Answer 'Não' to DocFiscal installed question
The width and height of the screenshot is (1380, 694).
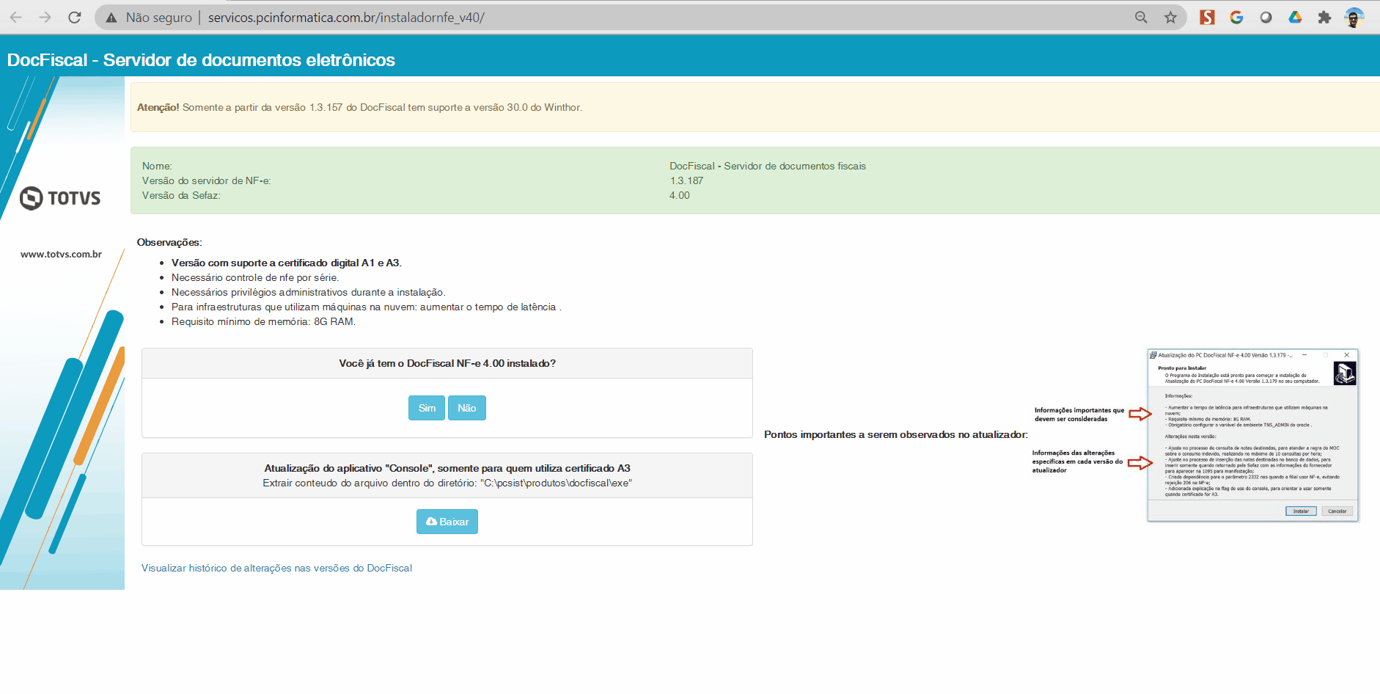pos(467,408)
